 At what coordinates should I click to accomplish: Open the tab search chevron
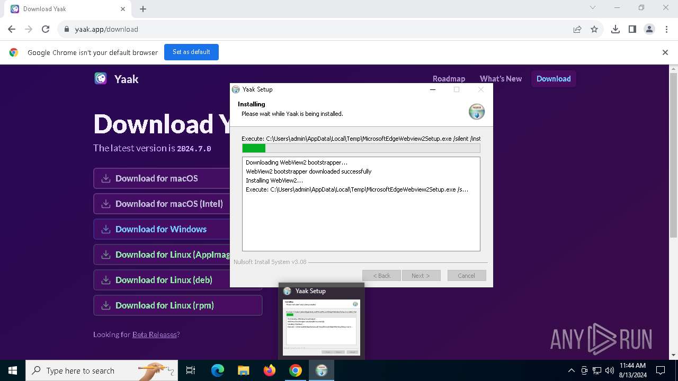593,8
